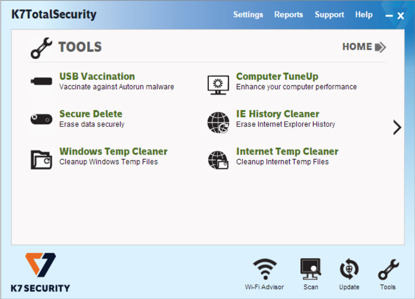Screen dimensions: 415x299
Task: Run the Internet Temp Cleaner
Action: [x=287, y=151]
